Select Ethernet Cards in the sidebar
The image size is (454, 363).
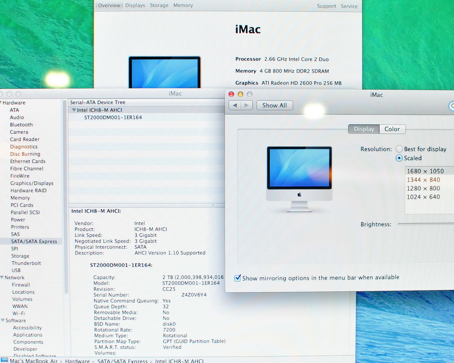[x=28, y=161]
